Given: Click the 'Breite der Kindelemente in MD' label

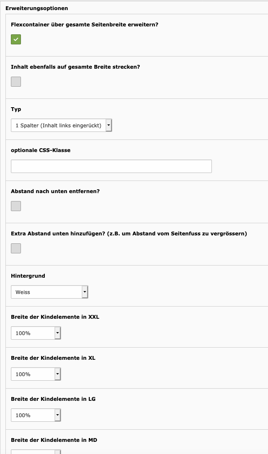Looking at the screenshot, I should pos(54,440).
